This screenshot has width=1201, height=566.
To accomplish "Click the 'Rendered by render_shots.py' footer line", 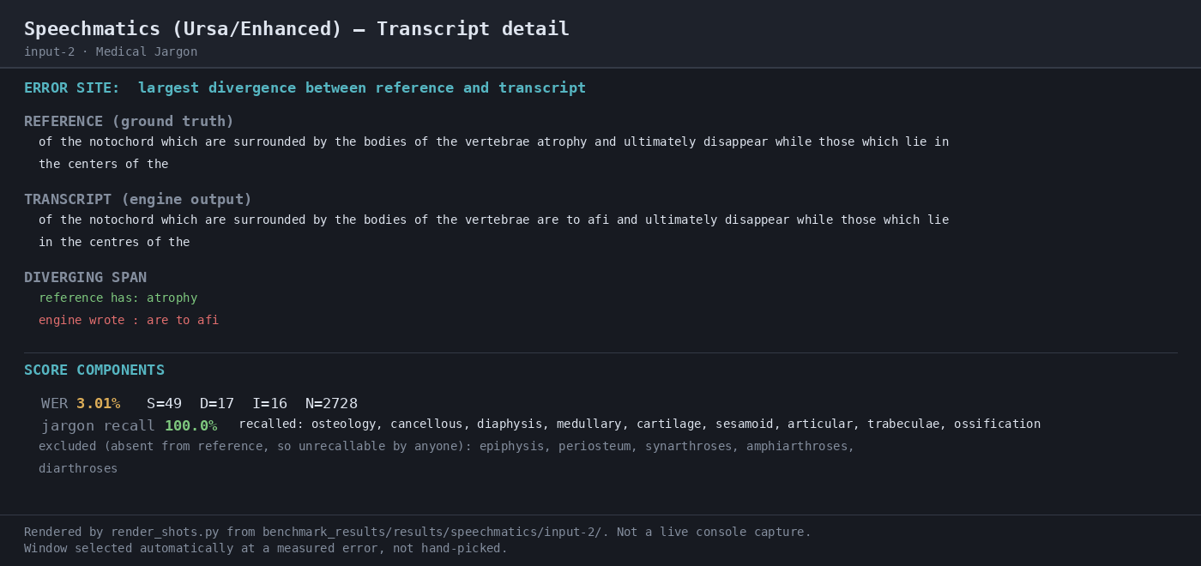I will point(418,533).
